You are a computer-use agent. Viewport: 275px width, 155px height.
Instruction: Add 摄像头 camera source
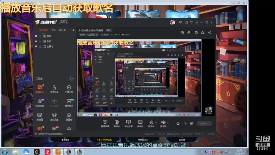coord(117,124)
